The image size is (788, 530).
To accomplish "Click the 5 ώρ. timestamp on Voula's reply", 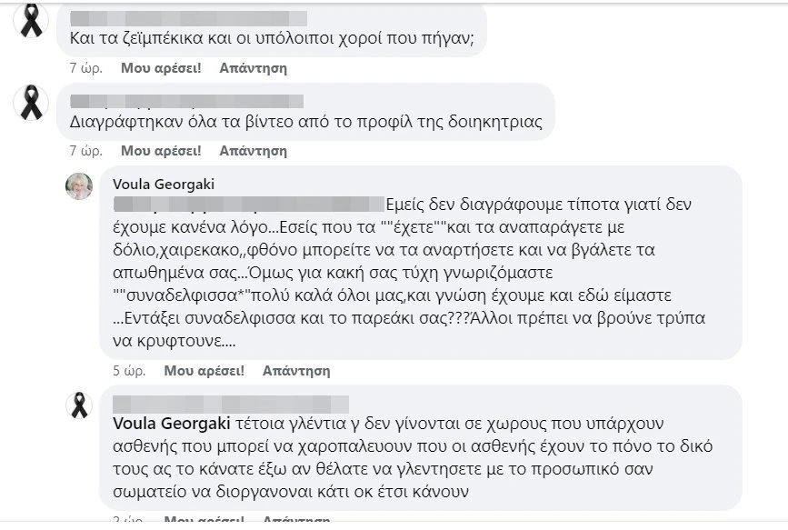I will click(129, 371).
